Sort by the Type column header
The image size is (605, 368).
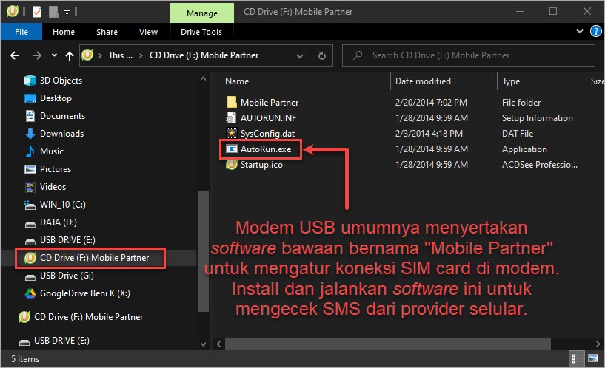point(511,81)
